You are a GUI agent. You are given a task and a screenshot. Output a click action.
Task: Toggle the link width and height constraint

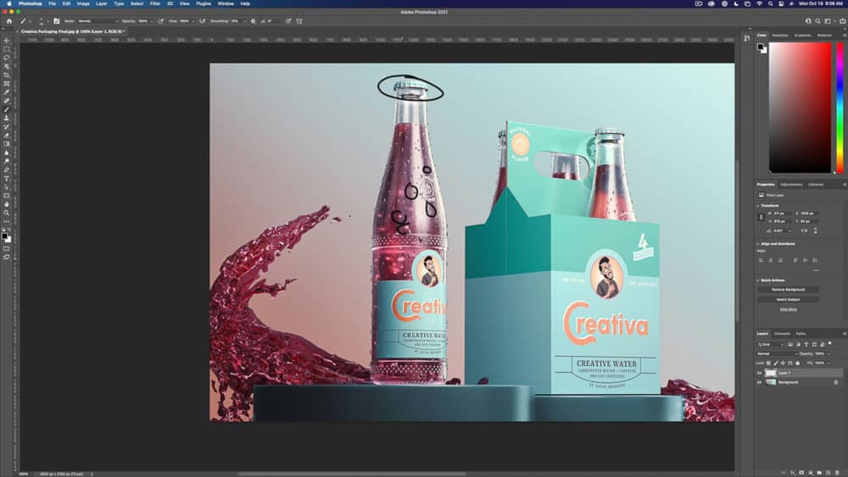coord(761,217)
